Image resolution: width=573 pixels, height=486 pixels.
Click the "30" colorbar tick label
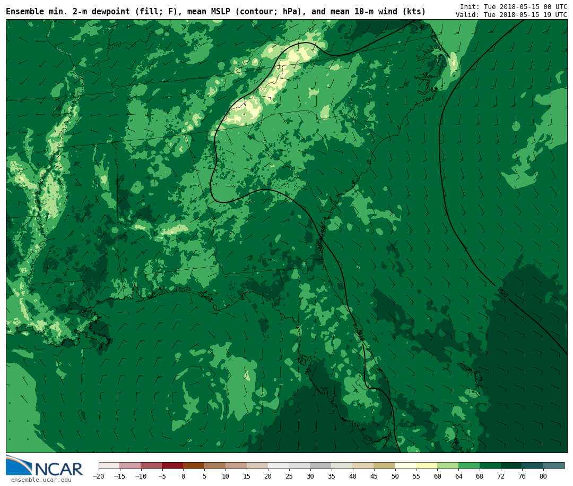(x=310, y=476)
